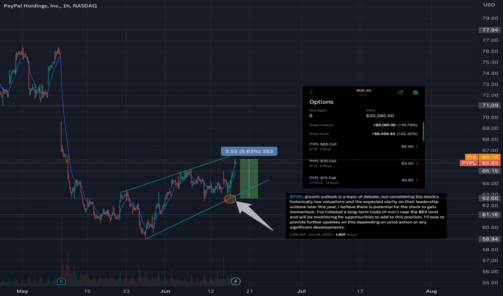Expand the PYPL $65 Call row chevron

(x=417, y=146)
